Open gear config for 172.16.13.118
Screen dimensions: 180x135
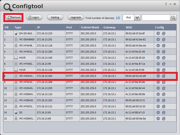click(158, 46)
